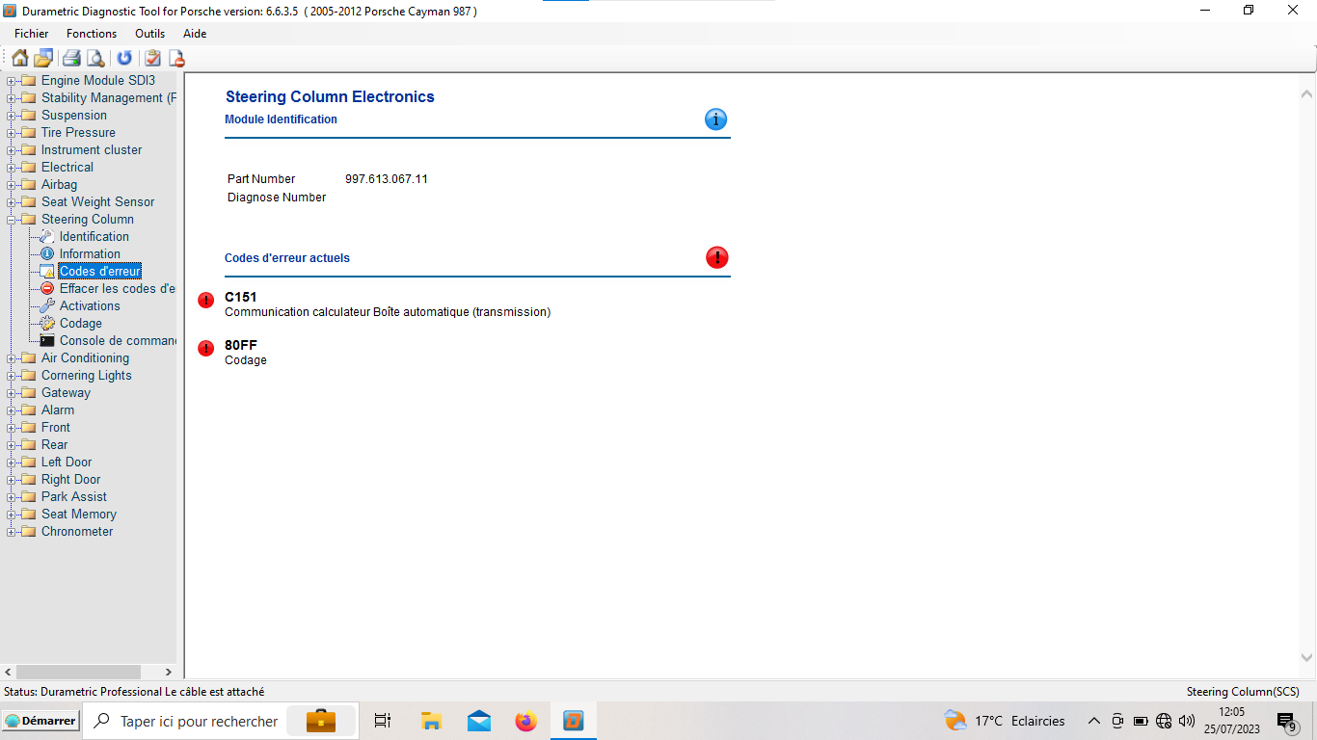The height and width of the screenshot is (740, 1317).
Task: Expand the Gateway node
Action: click(x=12, y=393)
